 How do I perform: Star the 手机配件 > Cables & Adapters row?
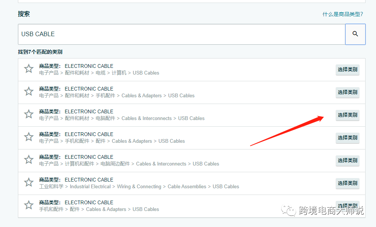29,91
